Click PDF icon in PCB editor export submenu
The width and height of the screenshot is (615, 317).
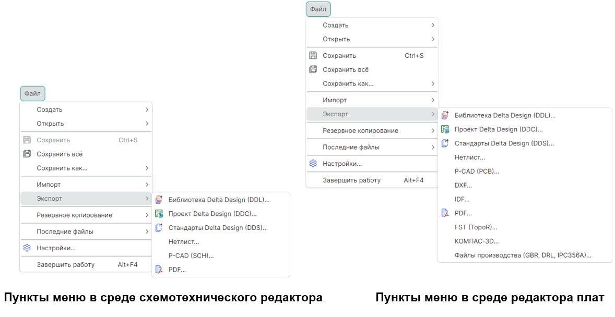445,213
